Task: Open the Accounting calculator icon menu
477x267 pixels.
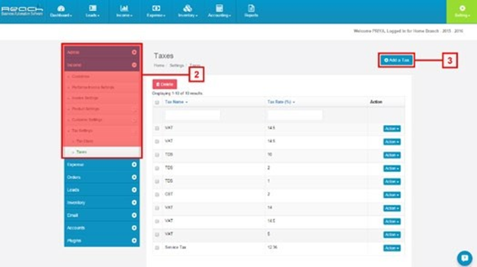Action: click(219, 8)
